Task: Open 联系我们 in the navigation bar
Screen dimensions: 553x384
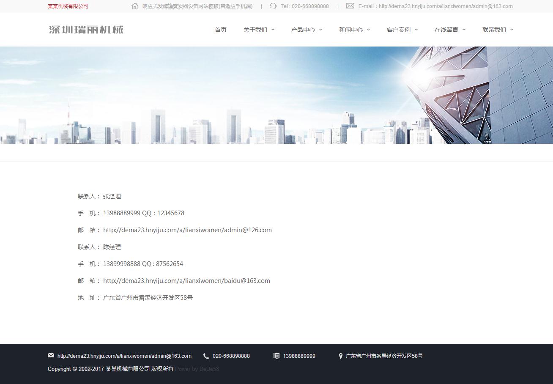Action: pos(494,30)
